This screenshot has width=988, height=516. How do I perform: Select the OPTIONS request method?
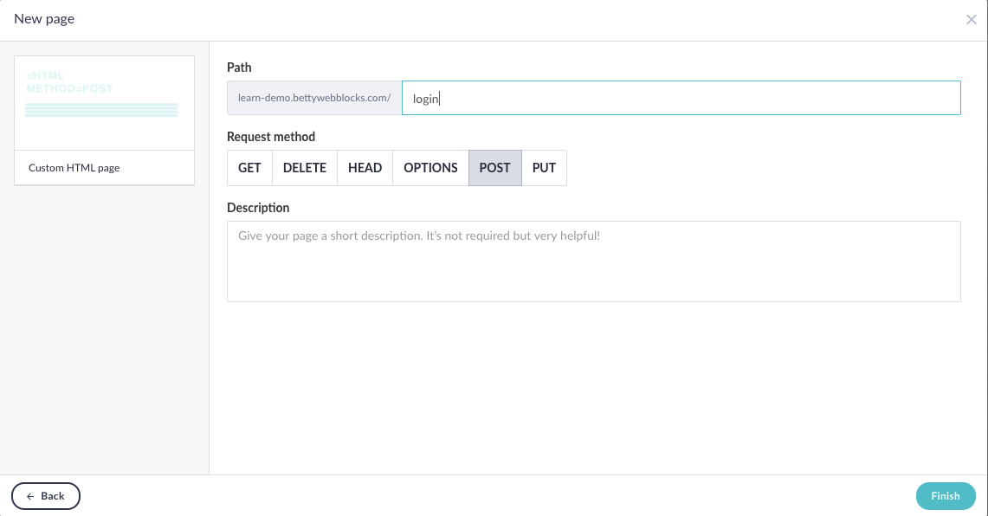point(430,167)
